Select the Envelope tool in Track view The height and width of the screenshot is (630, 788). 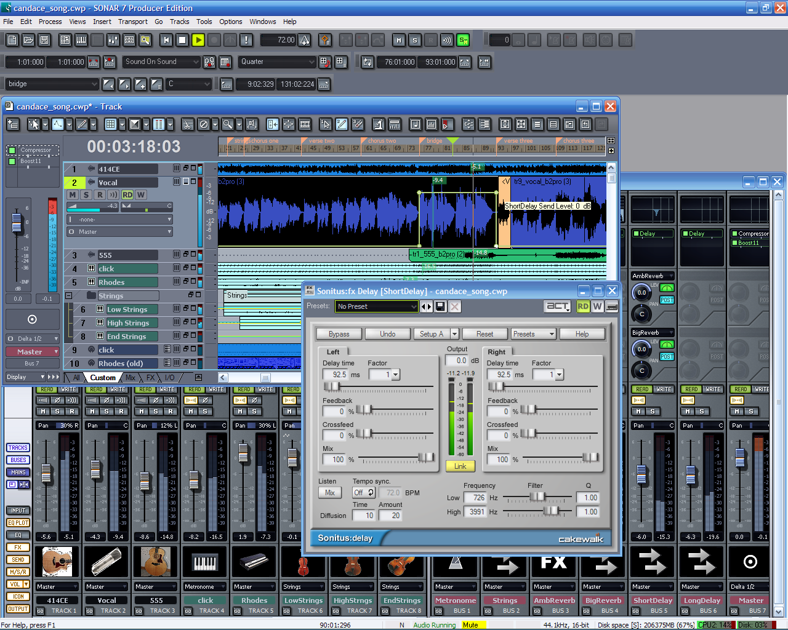pos(57,124)
